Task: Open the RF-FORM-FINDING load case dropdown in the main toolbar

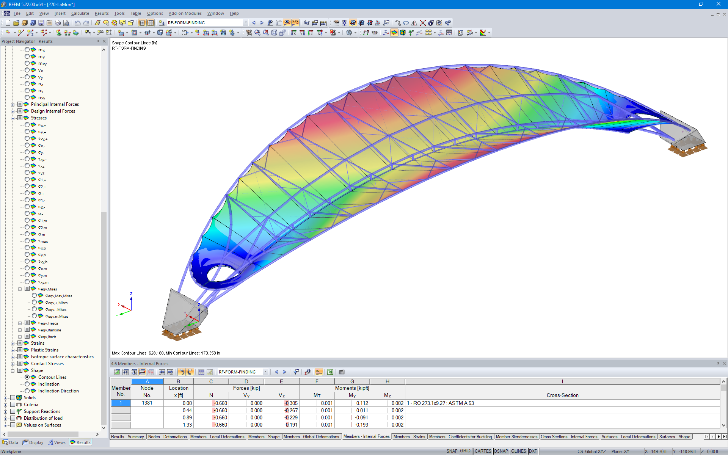Action: pos(246,23)
